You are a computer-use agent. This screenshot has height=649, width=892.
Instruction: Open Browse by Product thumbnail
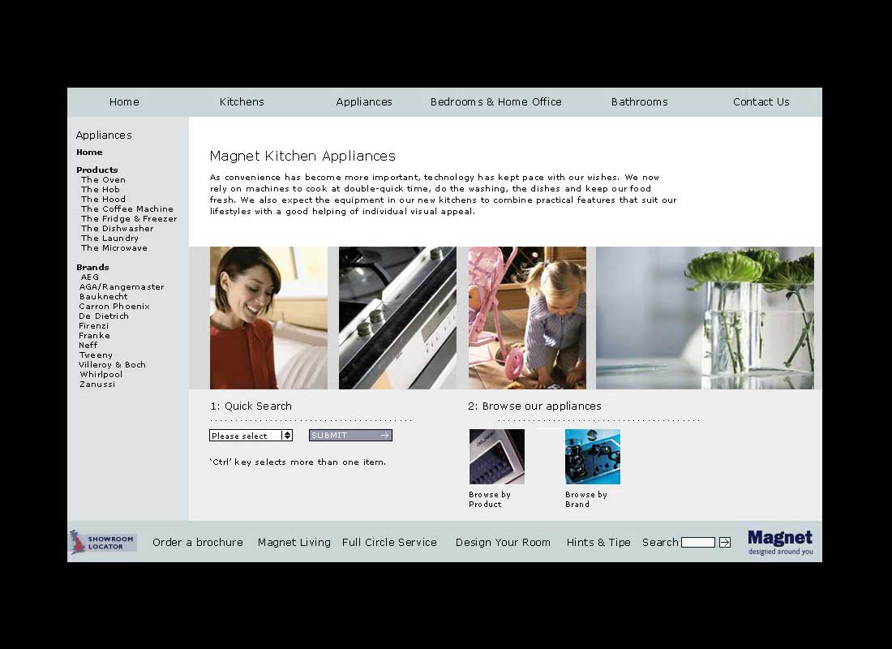click(x=496, y=457)
